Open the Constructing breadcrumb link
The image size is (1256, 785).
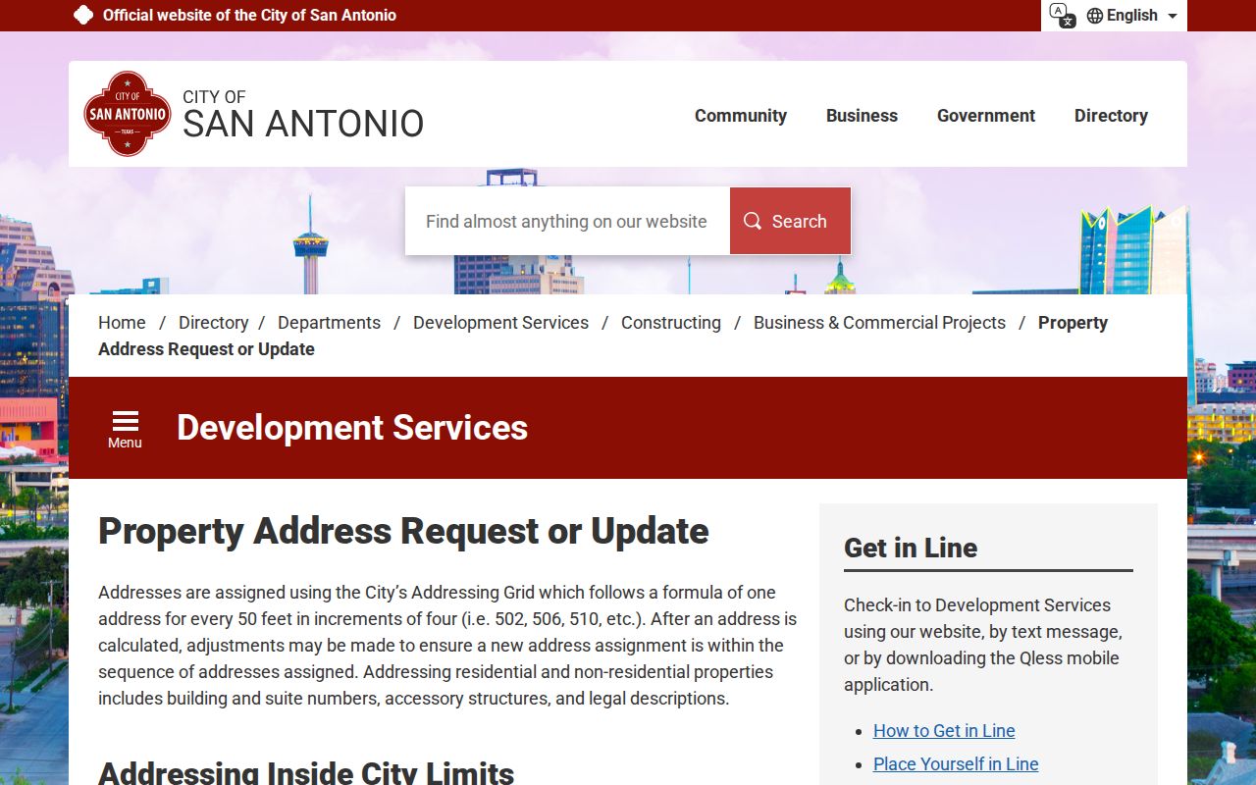[x=671, y=323]
